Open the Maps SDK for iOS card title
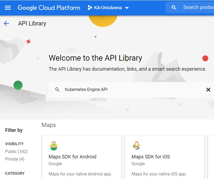Viewport: 214px width, 179px height. [151, 157]
